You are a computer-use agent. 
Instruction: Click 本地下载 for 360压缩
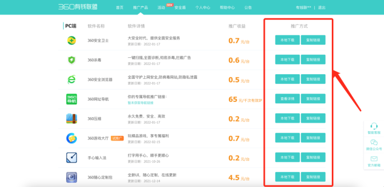(287, 118)
